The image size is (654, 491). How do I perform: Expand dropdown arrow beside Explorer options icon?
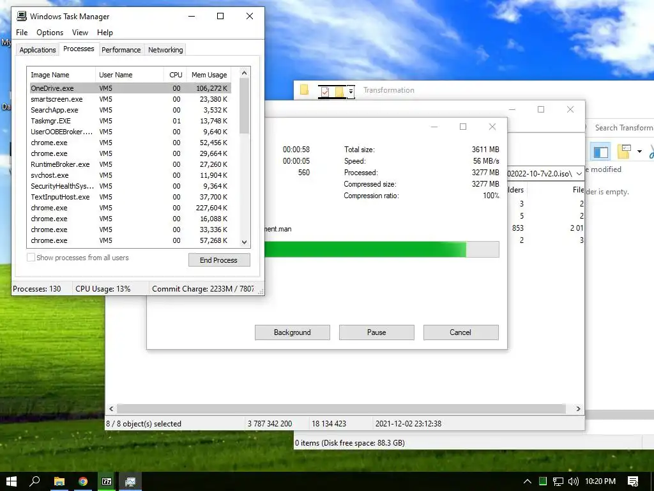(639, 152)
